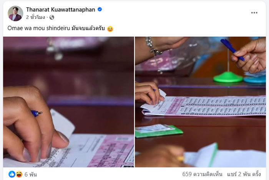Click the blue like reaction icon
269x180 pixels.
pos(12,174)
